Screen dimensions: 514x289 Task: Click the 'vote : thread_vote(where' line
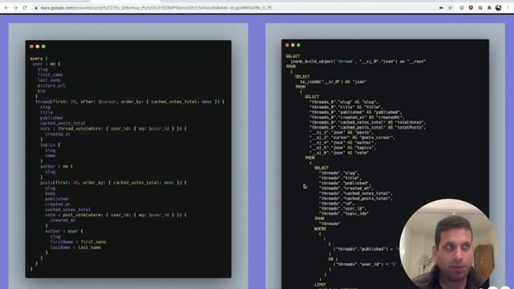[113, 128]
